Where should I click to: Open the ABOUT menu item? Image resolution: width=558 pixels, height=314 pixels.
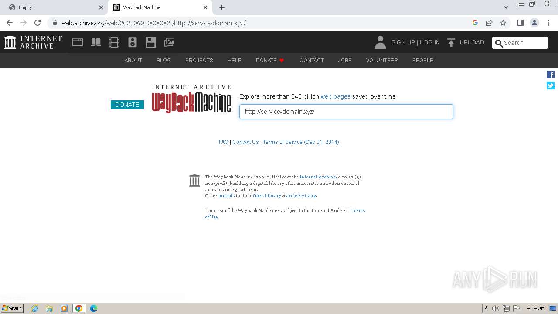[133, 60]
